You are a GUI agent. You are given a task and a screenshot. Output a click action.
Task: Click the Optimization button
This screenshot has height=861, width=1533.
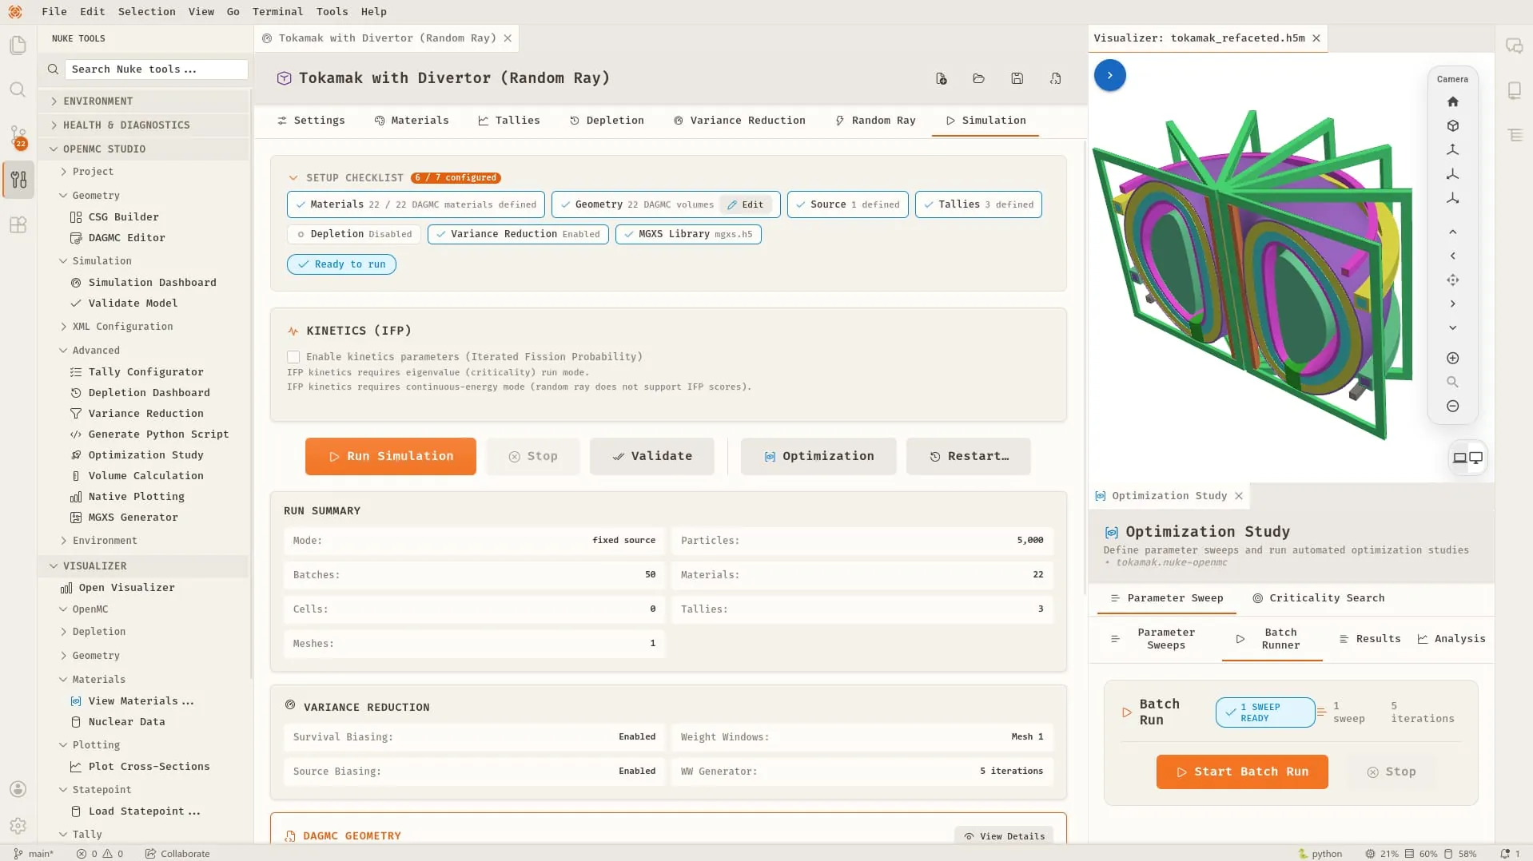click(x=818, y=456)
